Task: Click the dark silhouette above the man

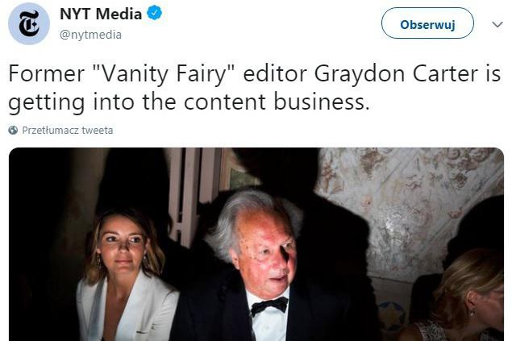Action: pos(277,169)
